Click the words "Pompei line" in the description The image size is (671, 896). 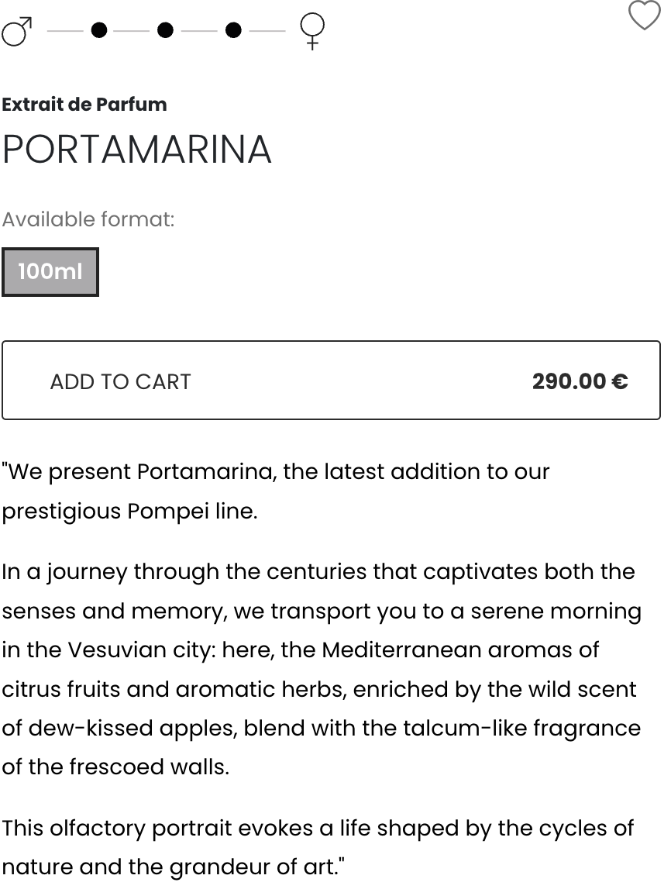pyautogui.click(x=192, y=511)
